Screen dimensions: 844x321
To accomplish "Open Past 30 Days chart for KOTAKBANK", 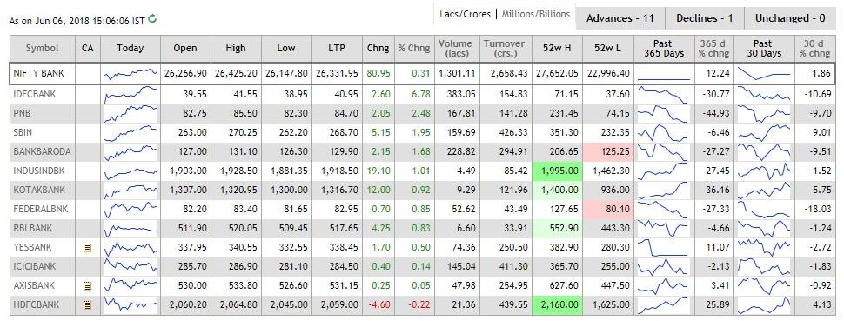I will tap(763, 191).
